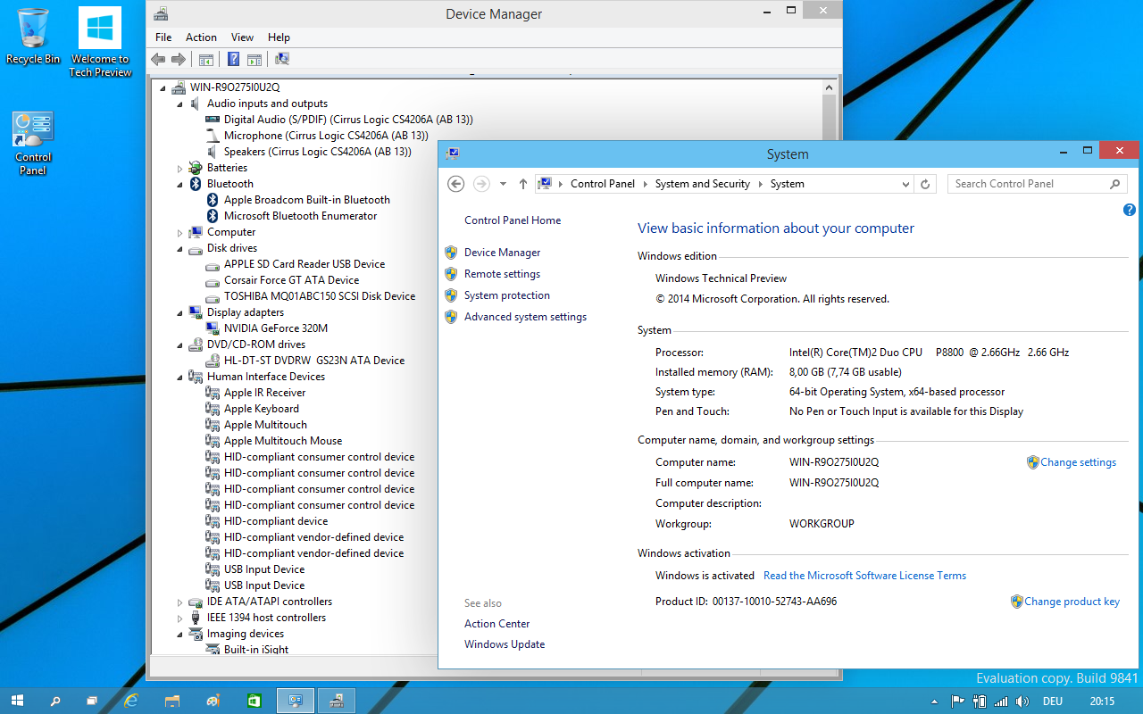Open the Paint icon on the taskbar
The height and width of the screenshot is (714, 1143).
pos(213,701)
